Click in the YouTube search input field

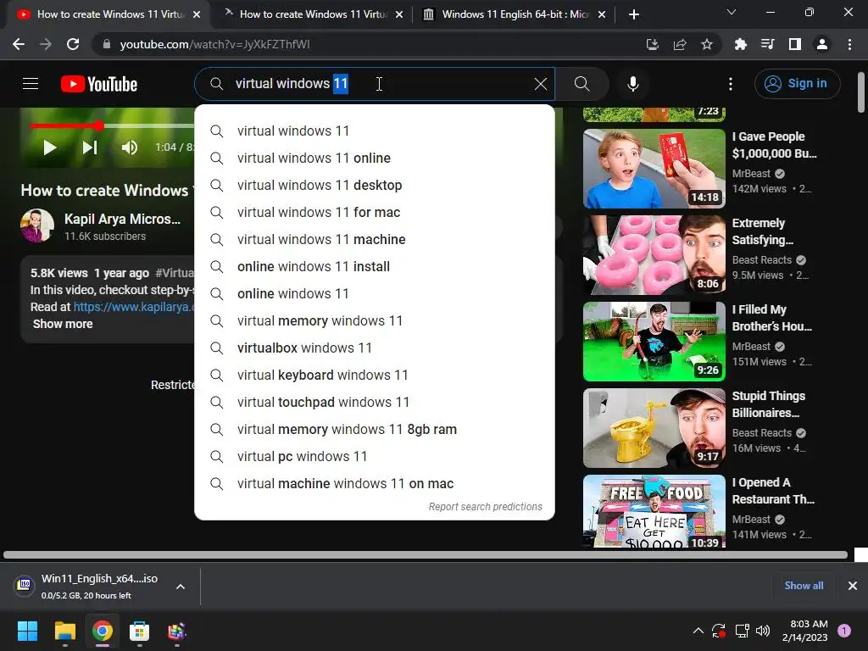click(x=374, y=84)
